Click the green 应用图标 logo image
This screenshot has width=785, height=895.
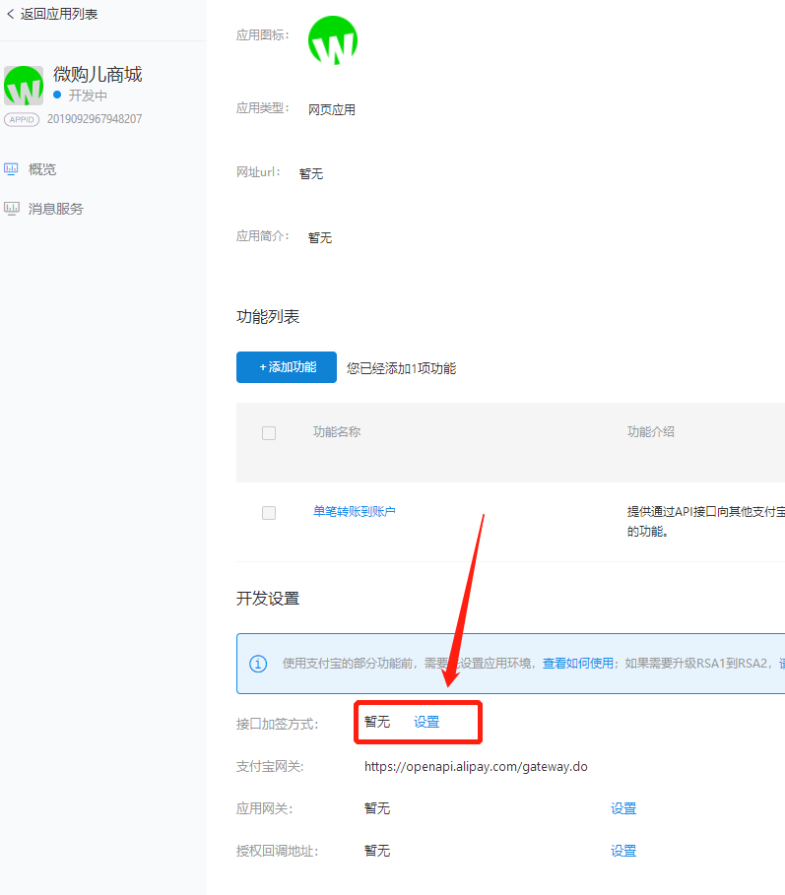[333, 40]
